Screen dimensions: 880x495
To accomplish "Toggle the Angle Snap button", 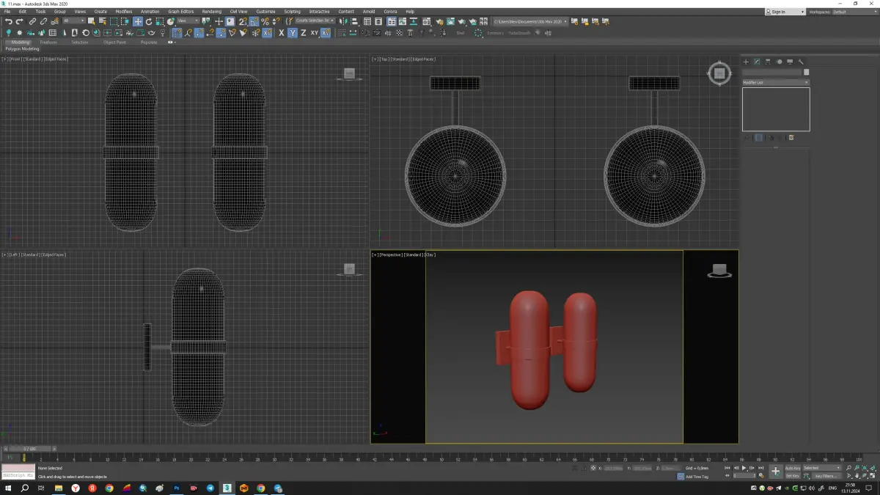I will (x=254, y=21).
